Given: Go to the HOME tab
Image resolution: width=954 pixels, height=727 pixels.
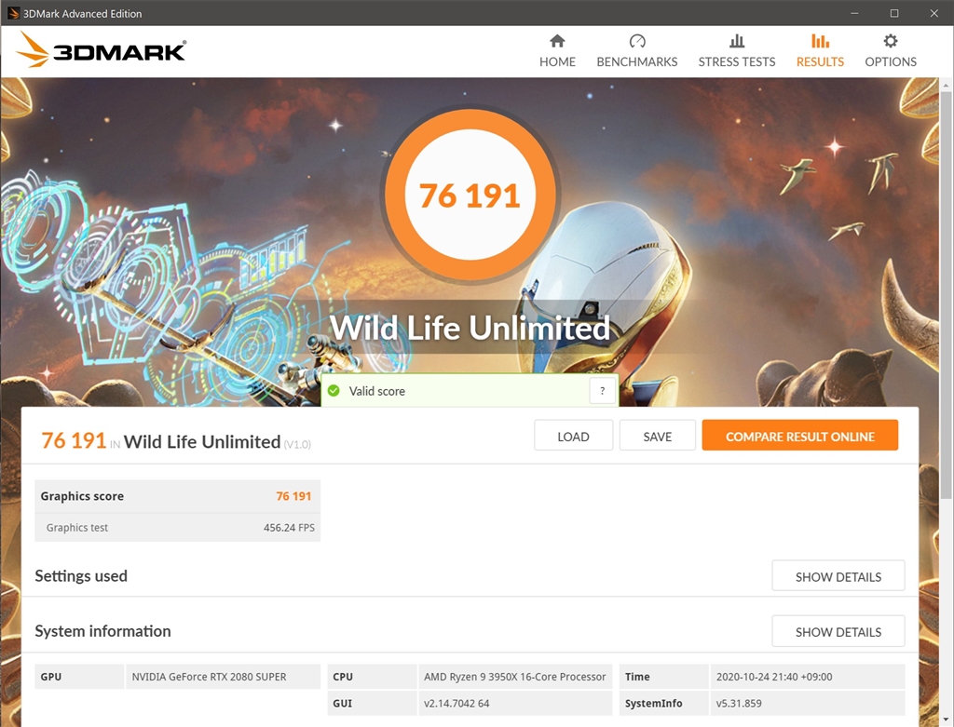Looking at the screenshot, I should tap(557, 51).
